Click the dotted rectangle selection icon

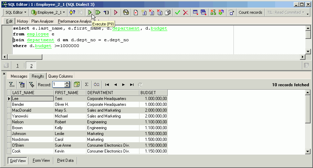coord(231,12)
